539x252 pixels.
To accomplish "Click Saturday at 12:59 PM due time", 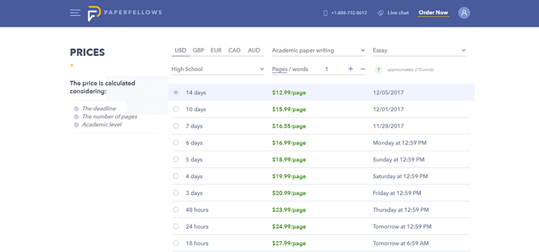I will [x=400, y=176].
